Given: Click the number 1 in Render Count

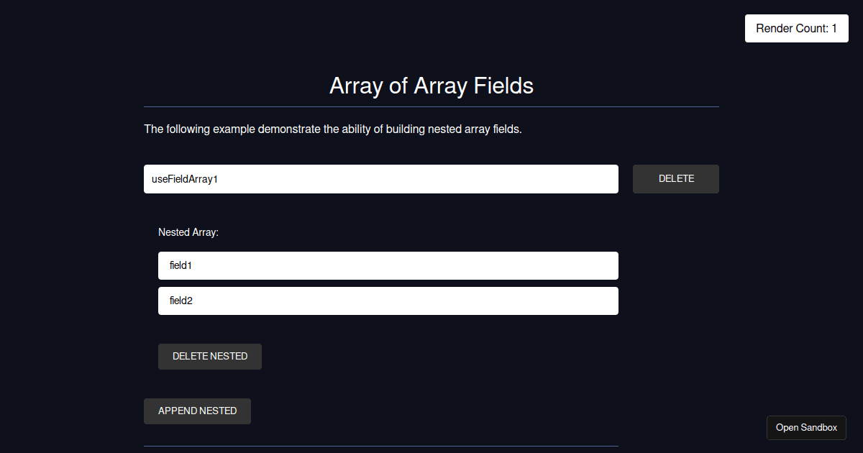Looking at the screenshot, I should (x=834, y=29).
